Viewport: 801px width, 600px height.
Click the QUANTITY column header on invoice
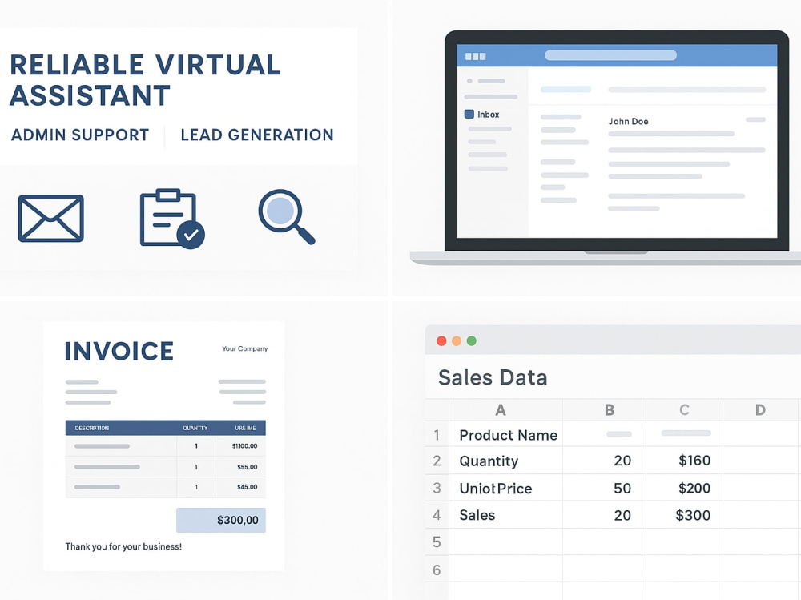[195, 428]
